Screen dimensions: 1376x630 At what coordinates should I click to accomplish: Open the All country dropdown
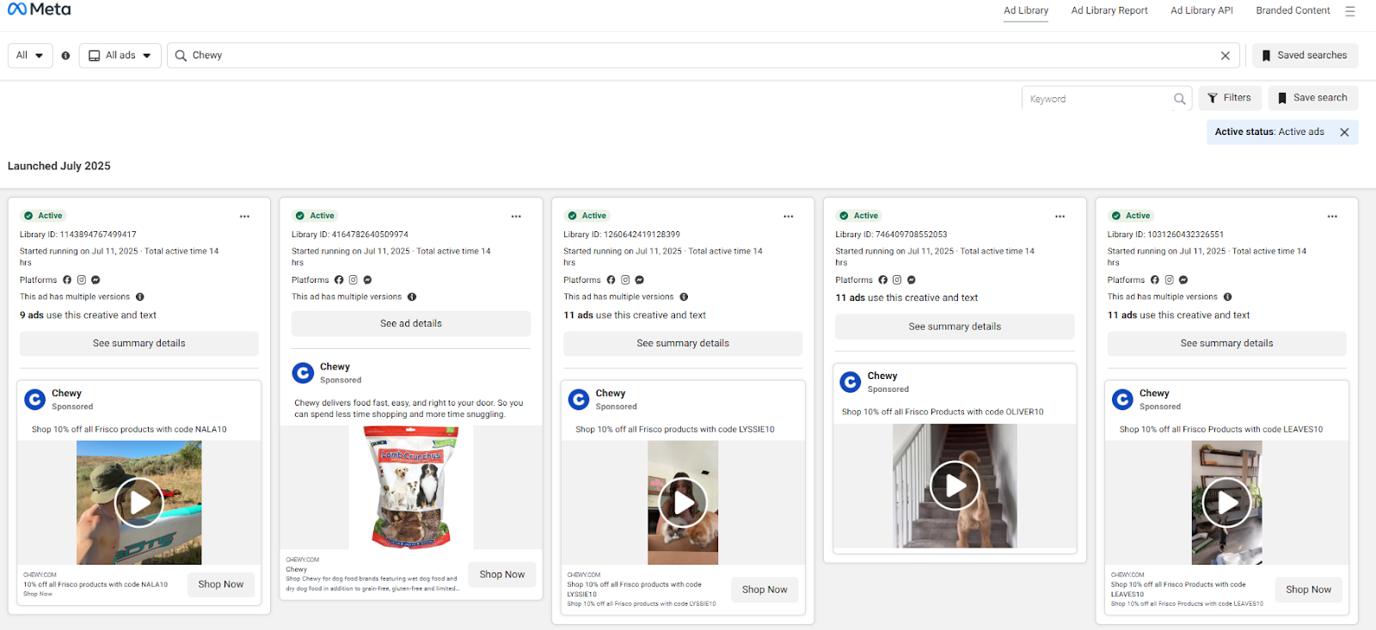click(30, 56)
